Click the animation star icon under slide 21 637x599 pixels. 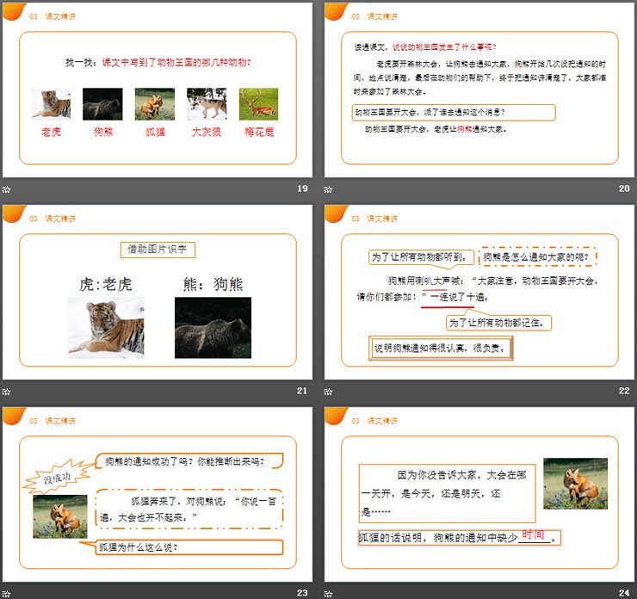(x=7, y=392)
